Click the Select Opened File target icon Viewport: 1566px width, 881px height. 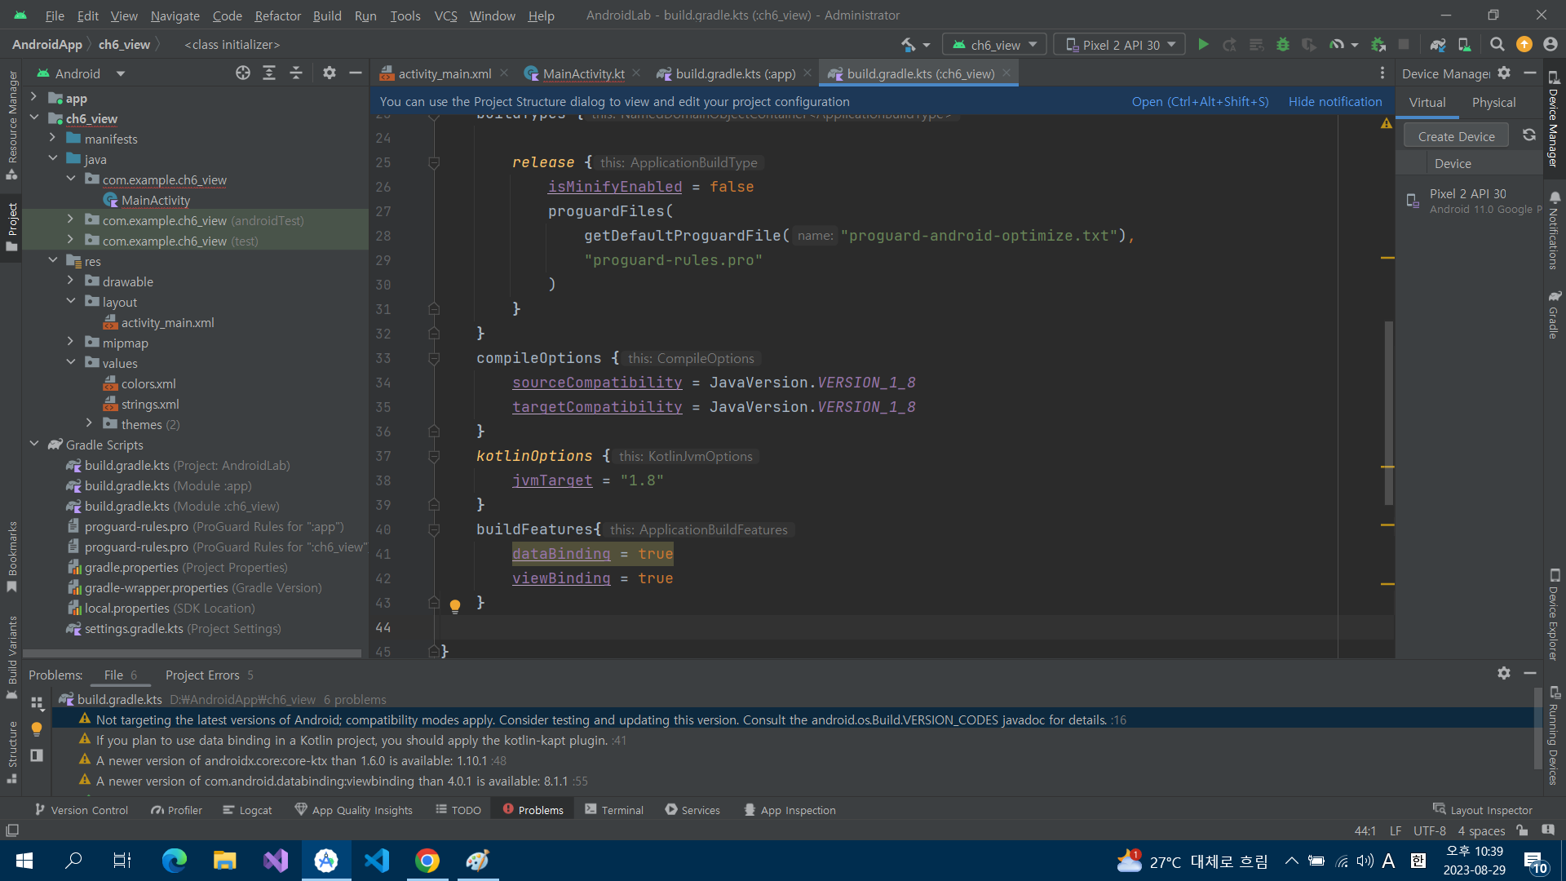pyautogui.click(x=243, y=73)
